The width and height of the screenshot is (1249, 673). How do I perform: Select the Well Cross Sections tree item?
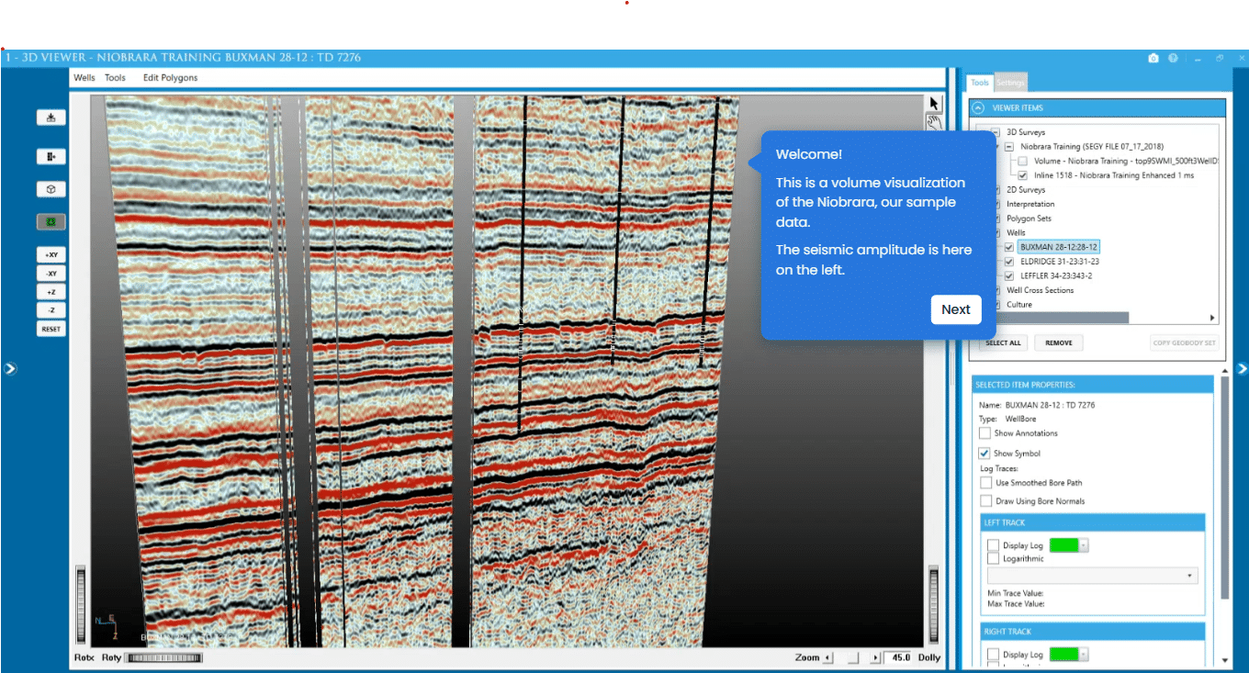(1040, 290)
